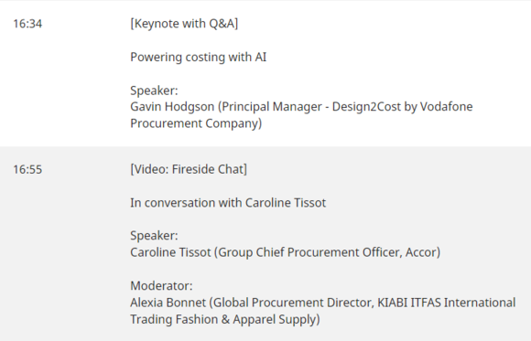Click the name Gavin Hodgson
Viewport: 531px width, 341px height.
172,107
